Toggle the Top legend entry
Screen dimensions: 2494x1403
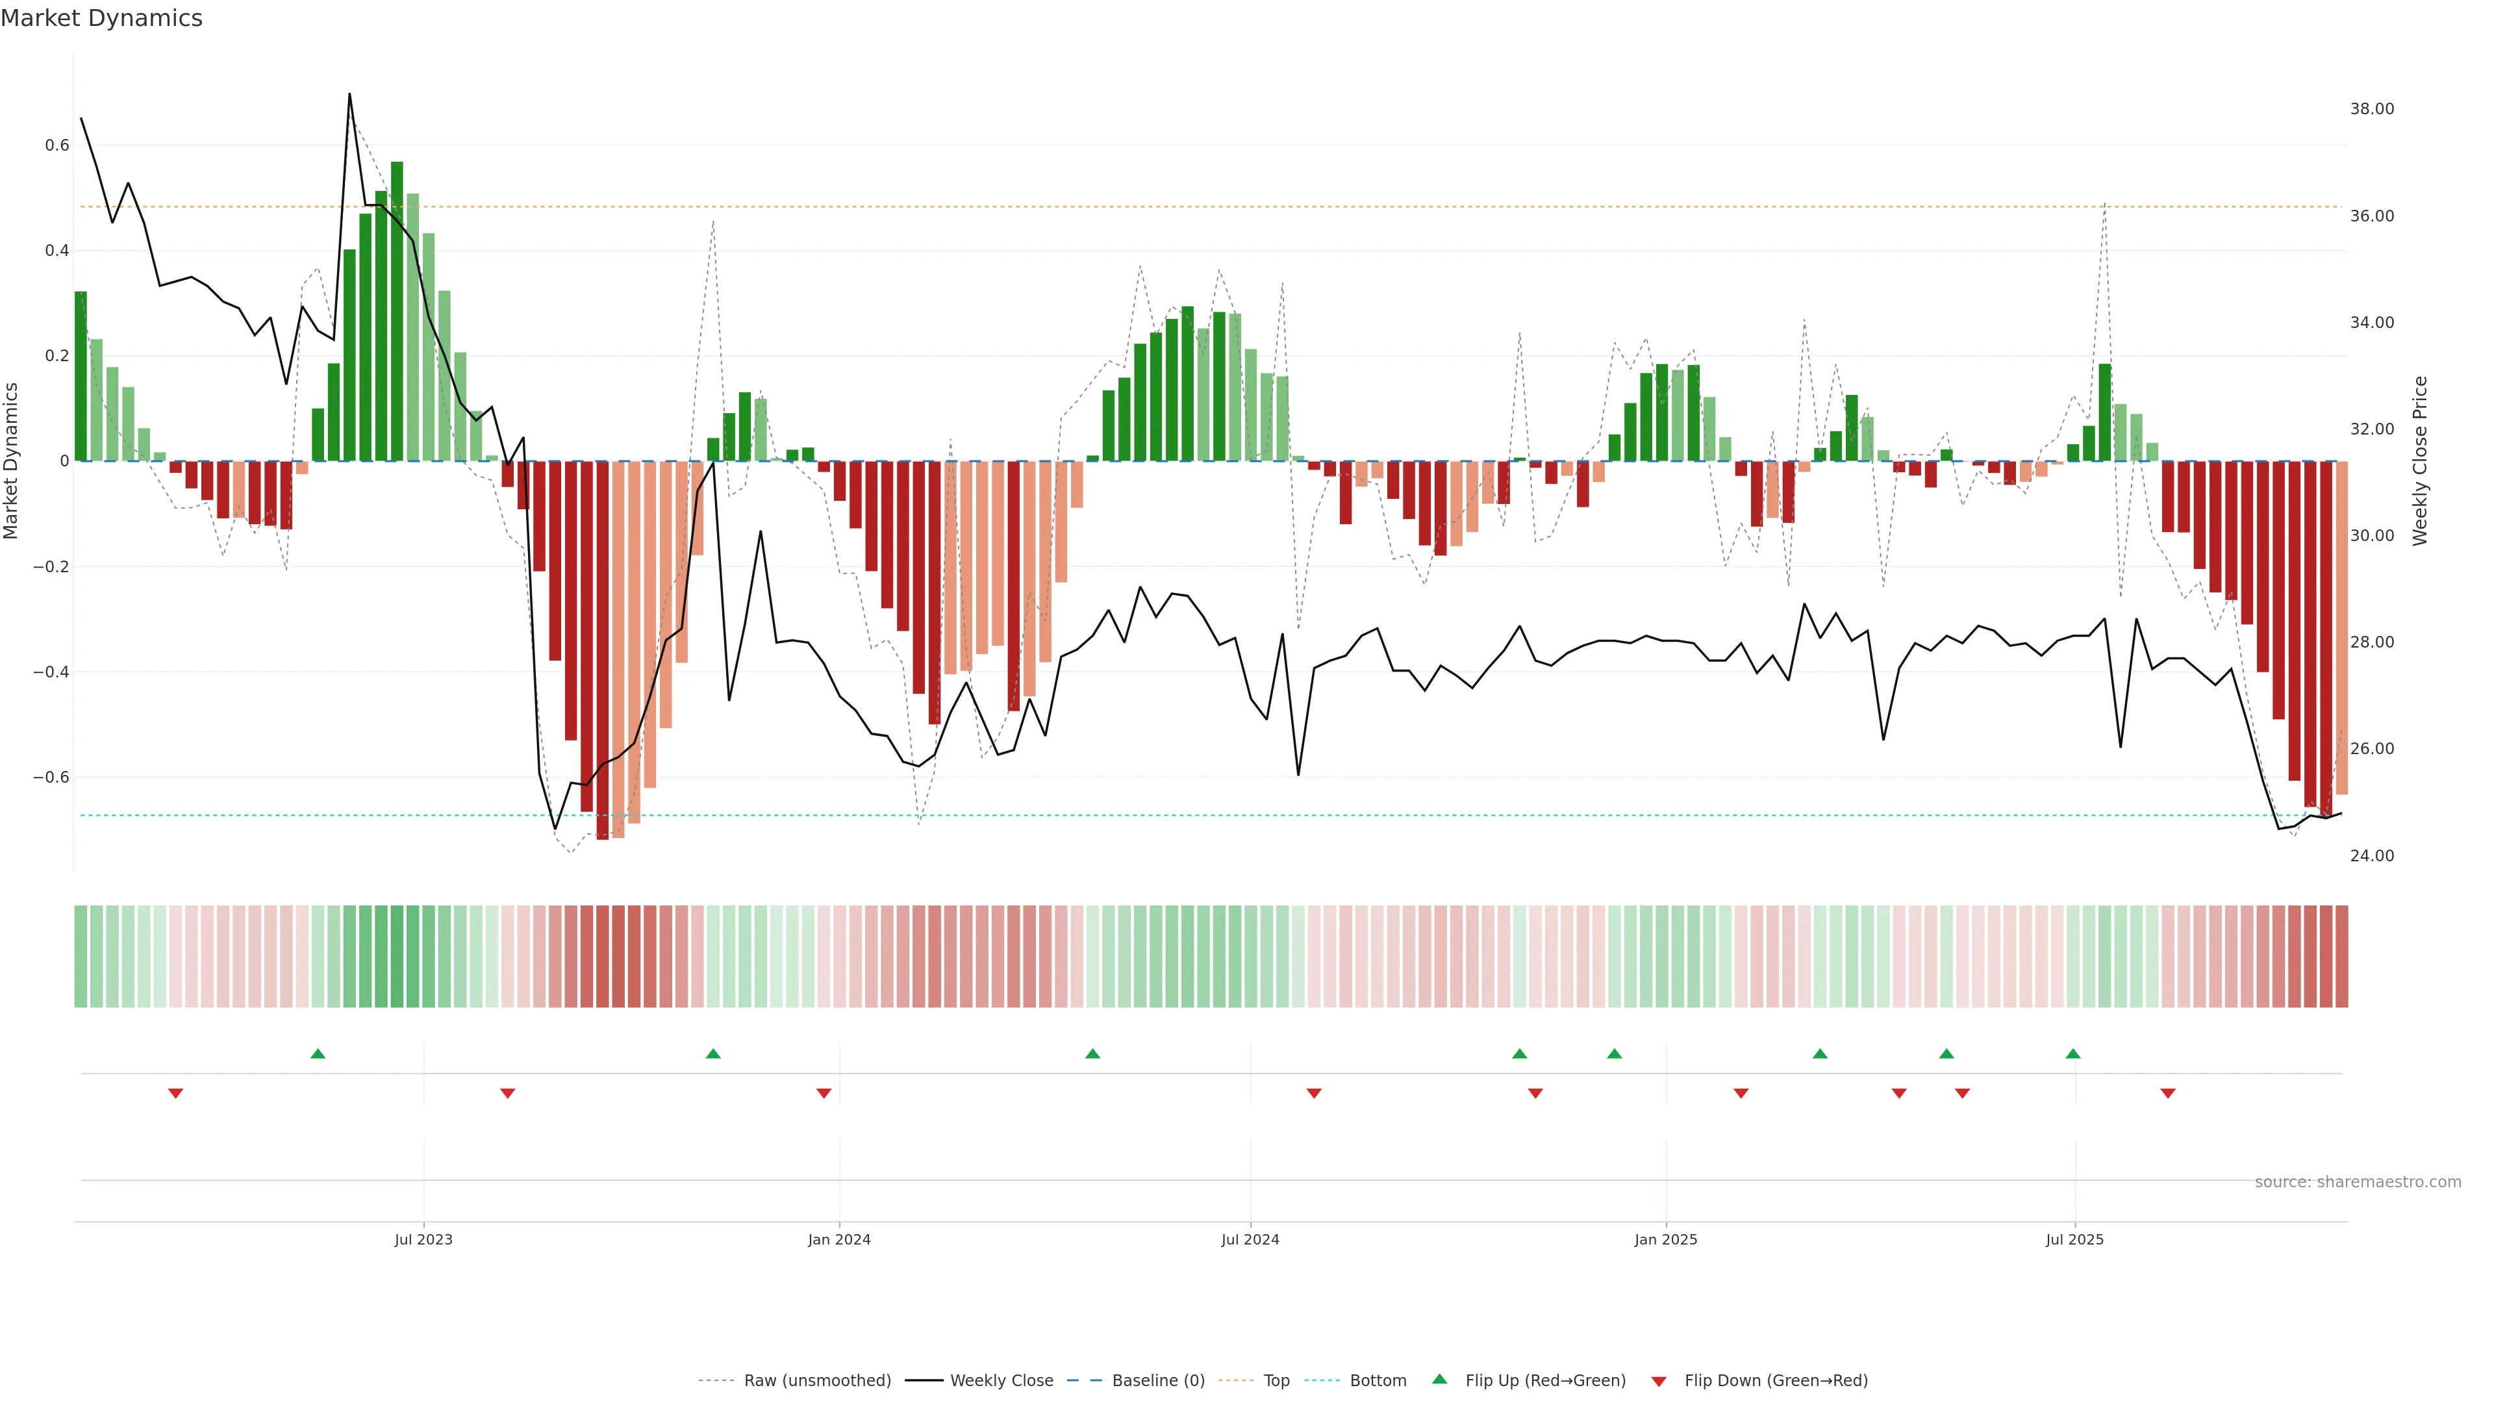[x=1276, y=1380]
